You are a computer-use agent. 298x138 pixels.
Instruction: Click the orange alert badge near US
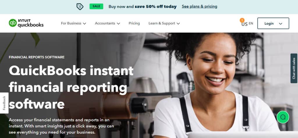(x=242, y=20)
